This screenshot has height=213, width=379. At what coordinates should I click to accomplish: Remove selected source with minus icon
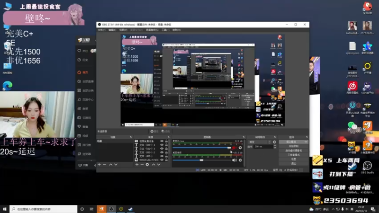pos(142,164)
